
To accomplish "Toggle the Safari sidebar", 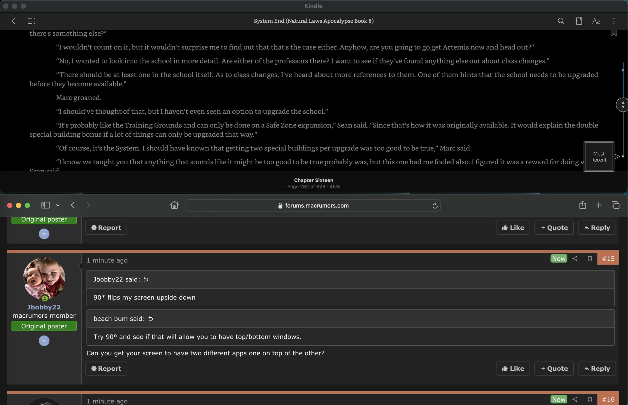I will [46, 205].
